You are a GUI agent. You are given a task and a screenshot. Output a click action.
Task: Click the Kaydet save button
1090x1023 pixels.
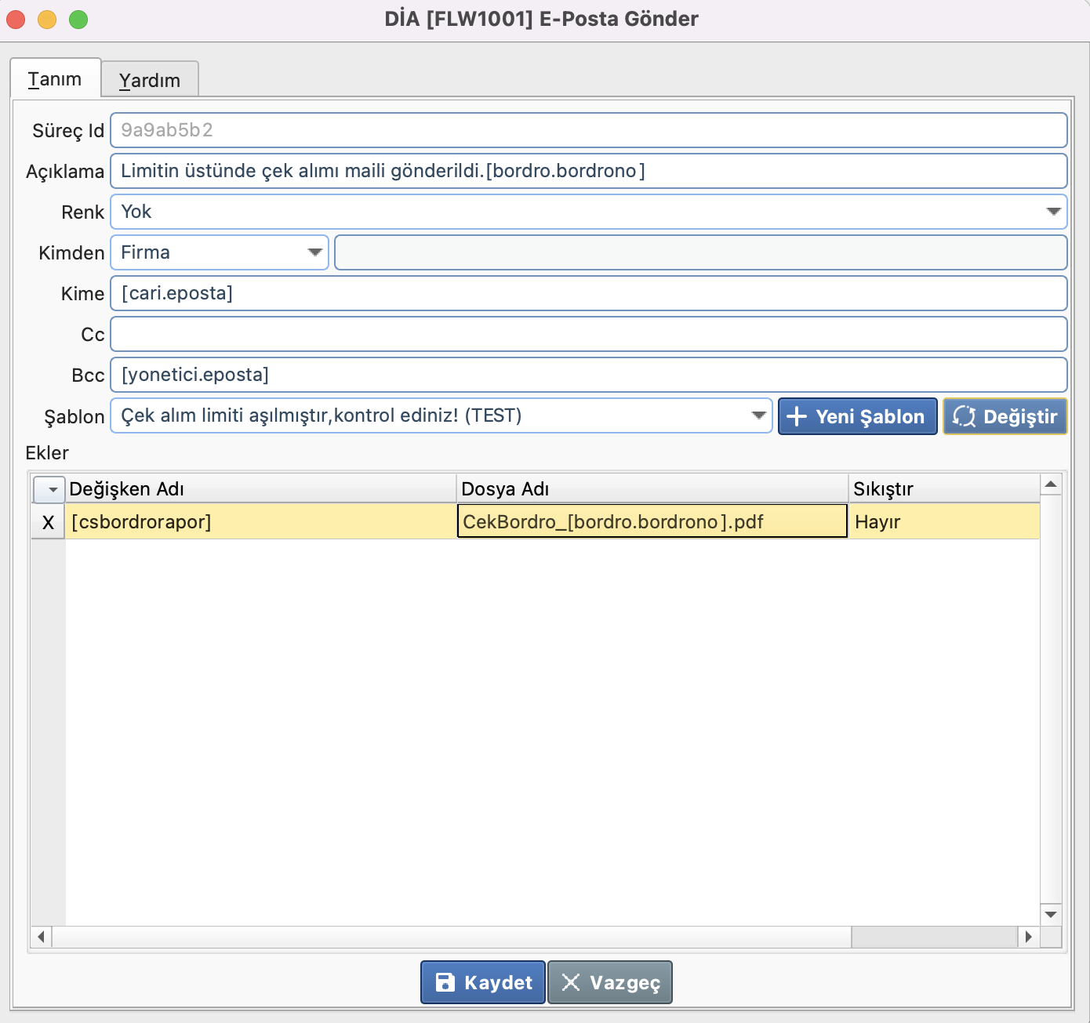tap(483, 982)
